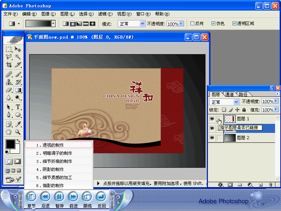Uncheck the 仿色 checkbox
The width and height of the screenshot is (281, 211).
213,23
